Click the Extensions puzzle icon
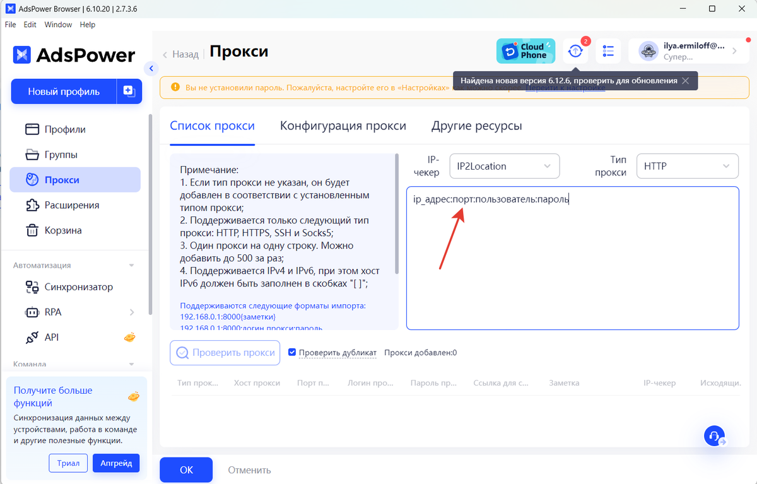Image resolution: width=757 pixels, height=484 pixels. point(32,205)
